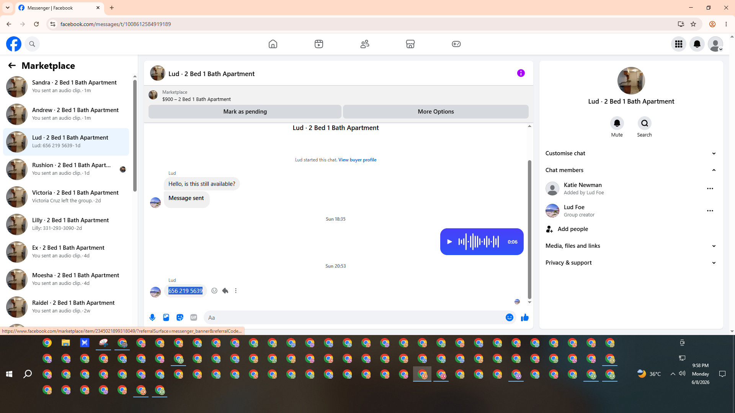Screen dimensions: 735x413
Task: Open Moesha's 2 Bed 1 Bath Apartment chat
Action: (66, 279)
